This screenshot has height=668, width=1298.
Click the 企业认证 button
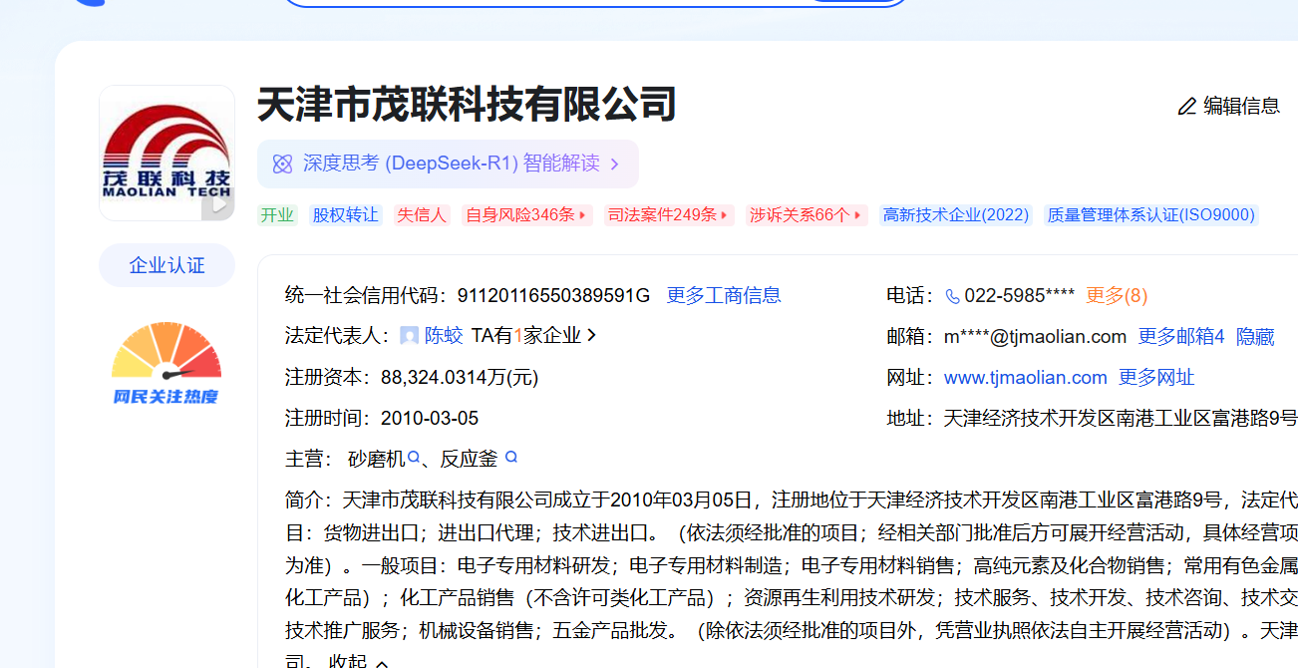coord(166,265)
